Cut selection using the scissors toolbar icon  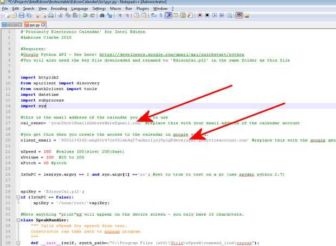click(61, 15)
